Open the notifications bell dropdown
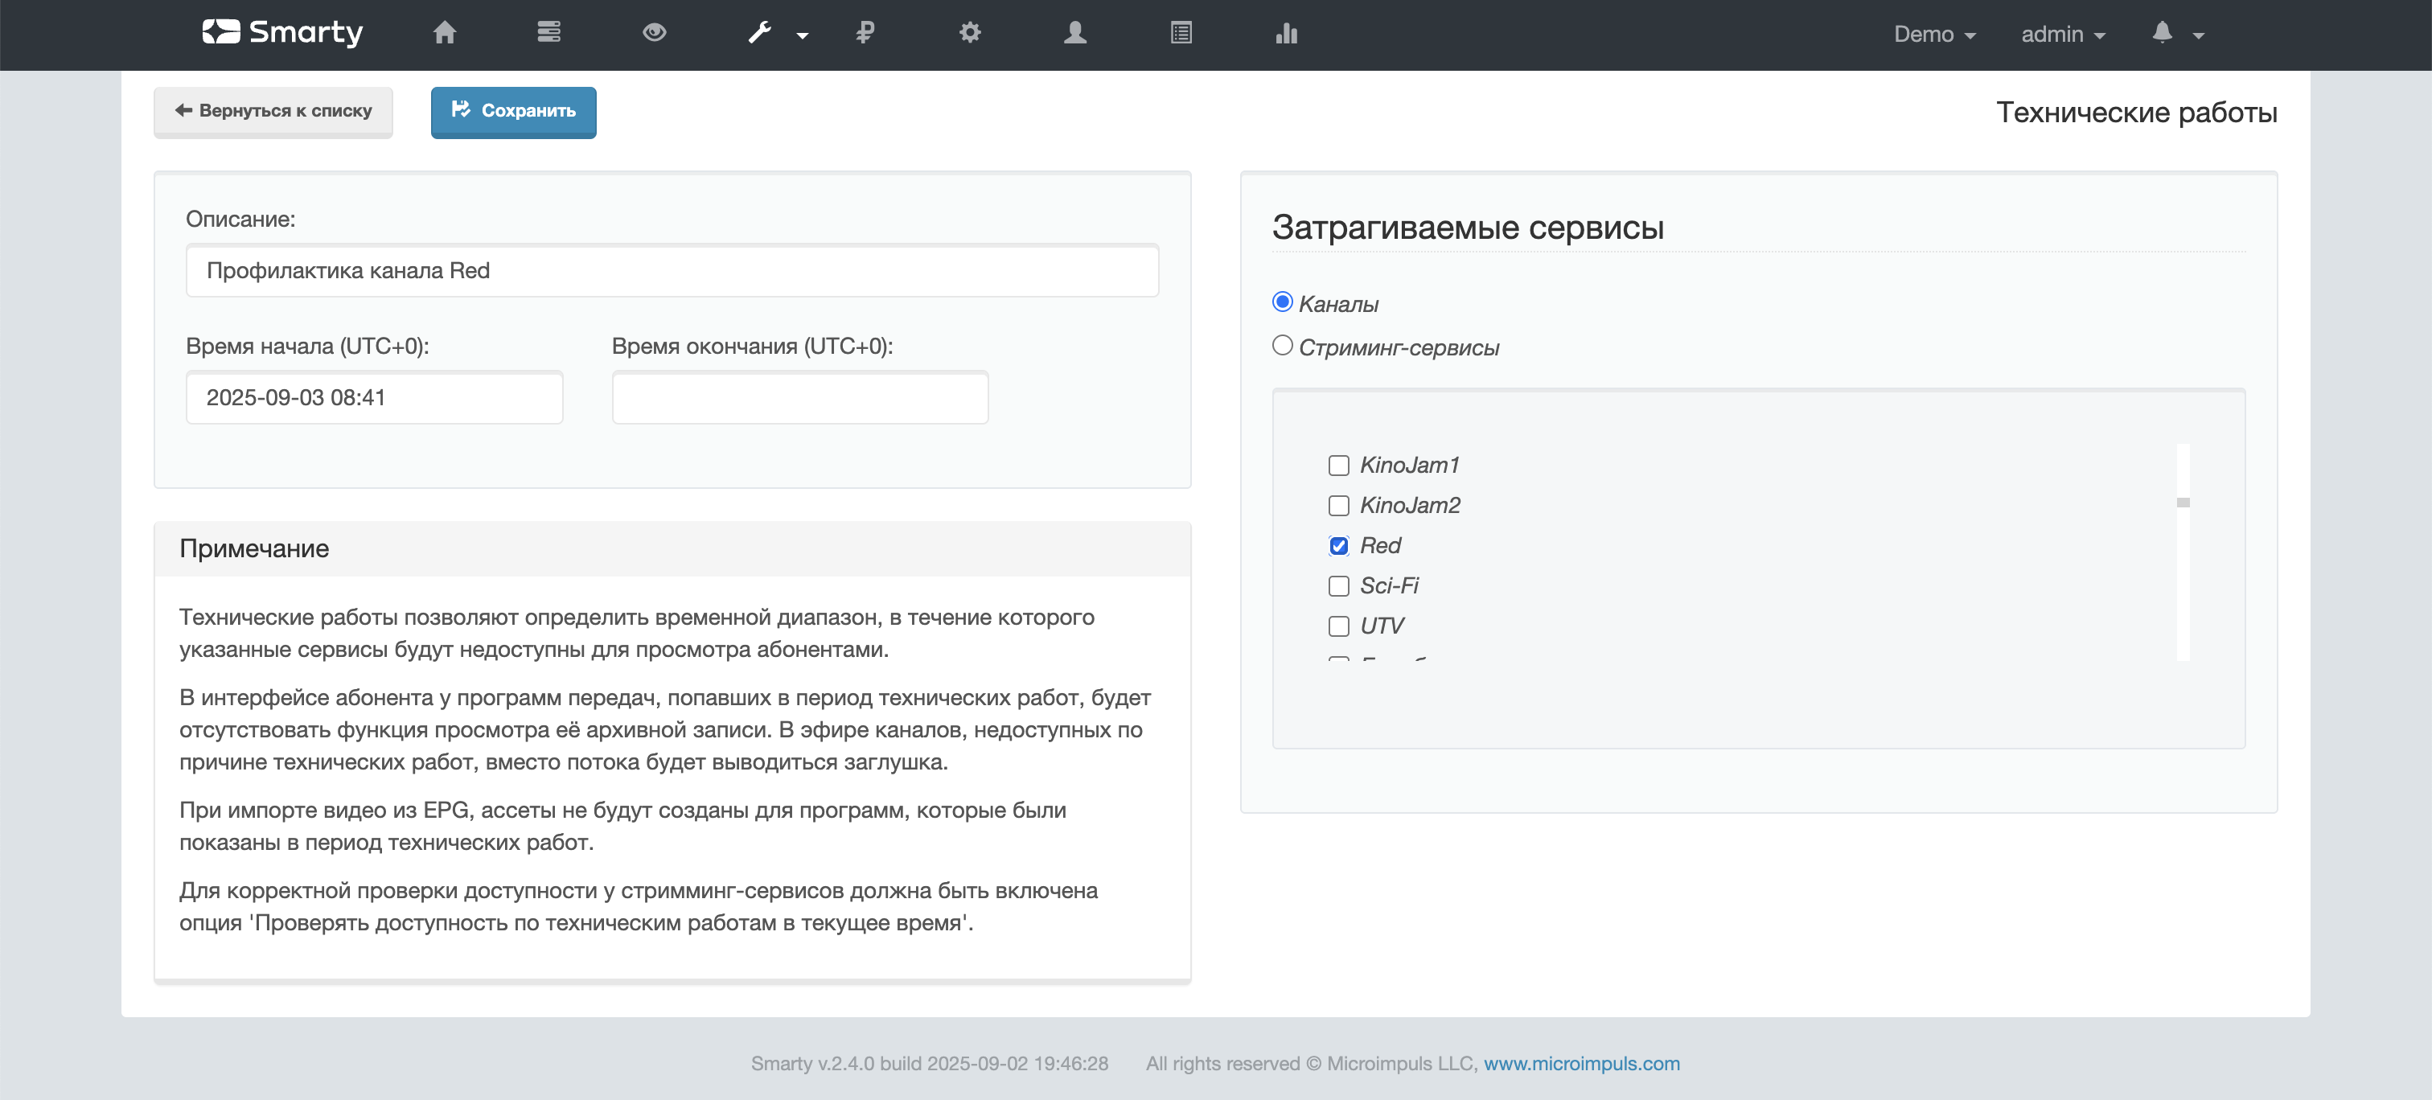The width and height of the screenshot is (2432, 1100). tap(2178, 33)
